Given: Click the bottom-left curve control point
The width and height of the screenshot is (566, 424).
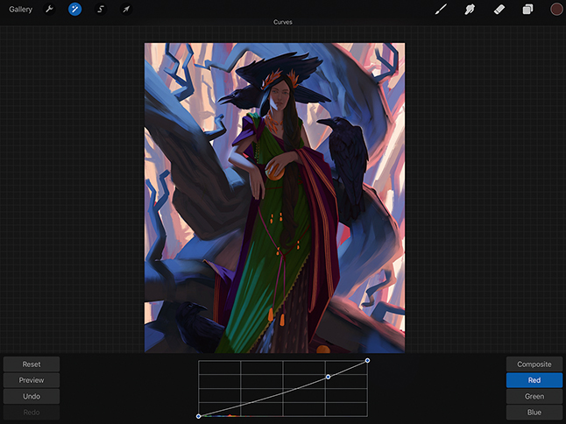Looking at the screenshot, I should click(198, 416).
